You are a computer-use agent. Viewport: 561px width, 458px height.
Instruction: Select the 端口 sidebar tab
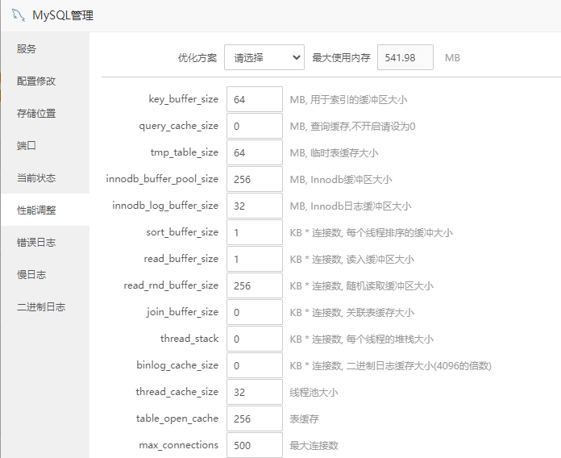point(45,145)
